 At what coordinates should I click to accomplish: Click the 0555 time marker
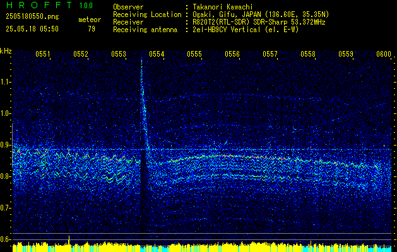pyautogui.click(x=194, y=54)
